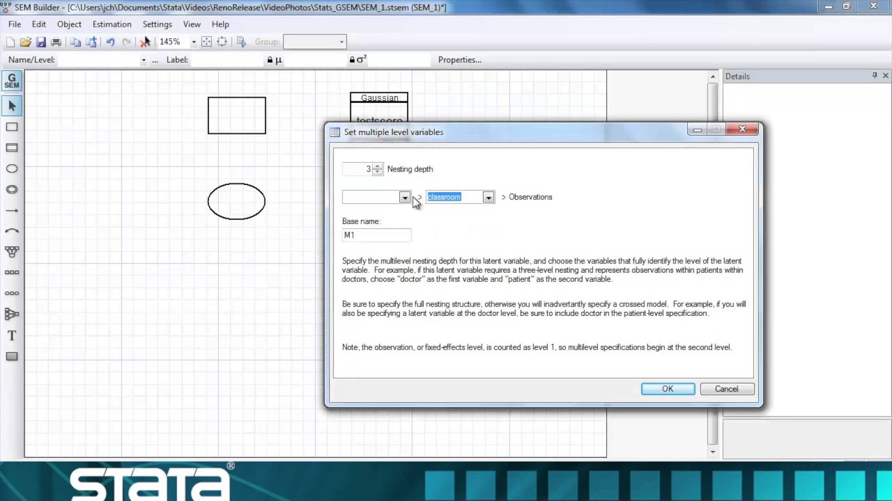This screenshot has width=892, height=501.
Task: Toggle the GSEM mode button
Action: click(x=12, y=81)
